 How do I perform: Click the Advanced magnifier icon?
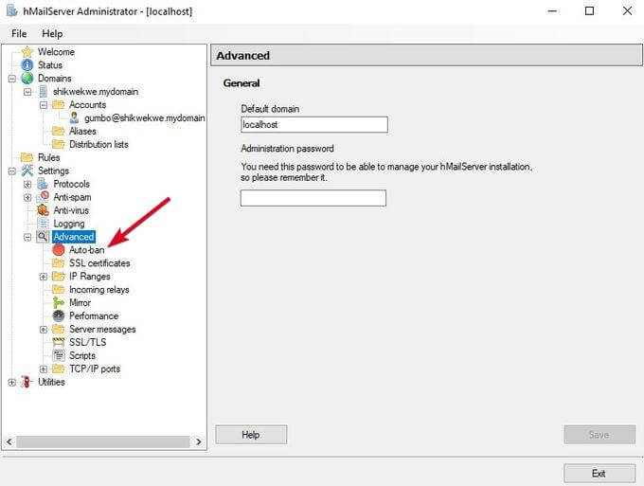coord(43,237)
